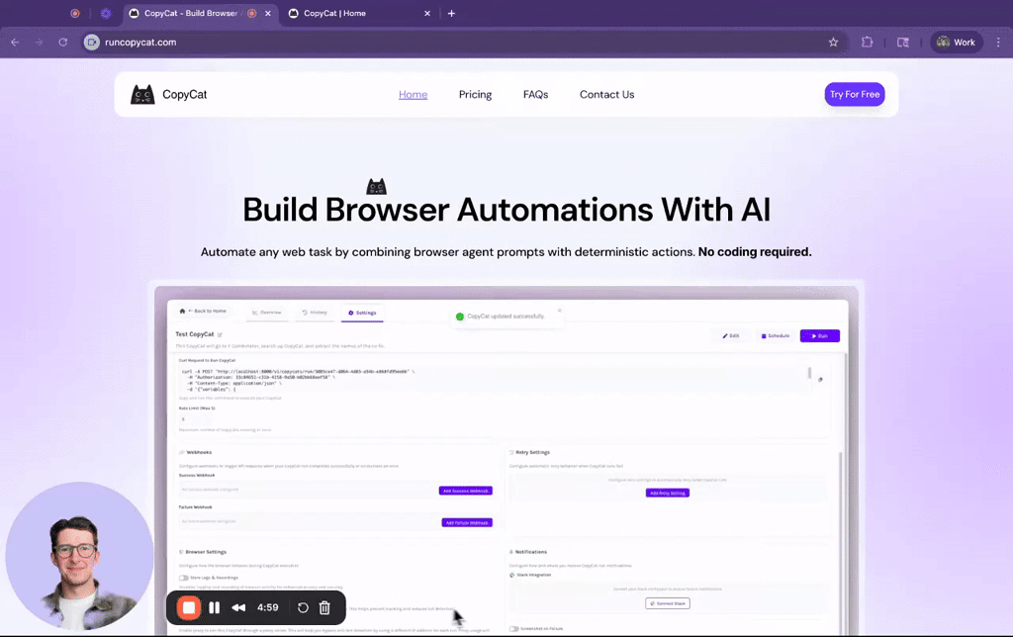Click the purple Run button in demo
The width and height of the screenshot is (1013, 637).
point(820,336)
